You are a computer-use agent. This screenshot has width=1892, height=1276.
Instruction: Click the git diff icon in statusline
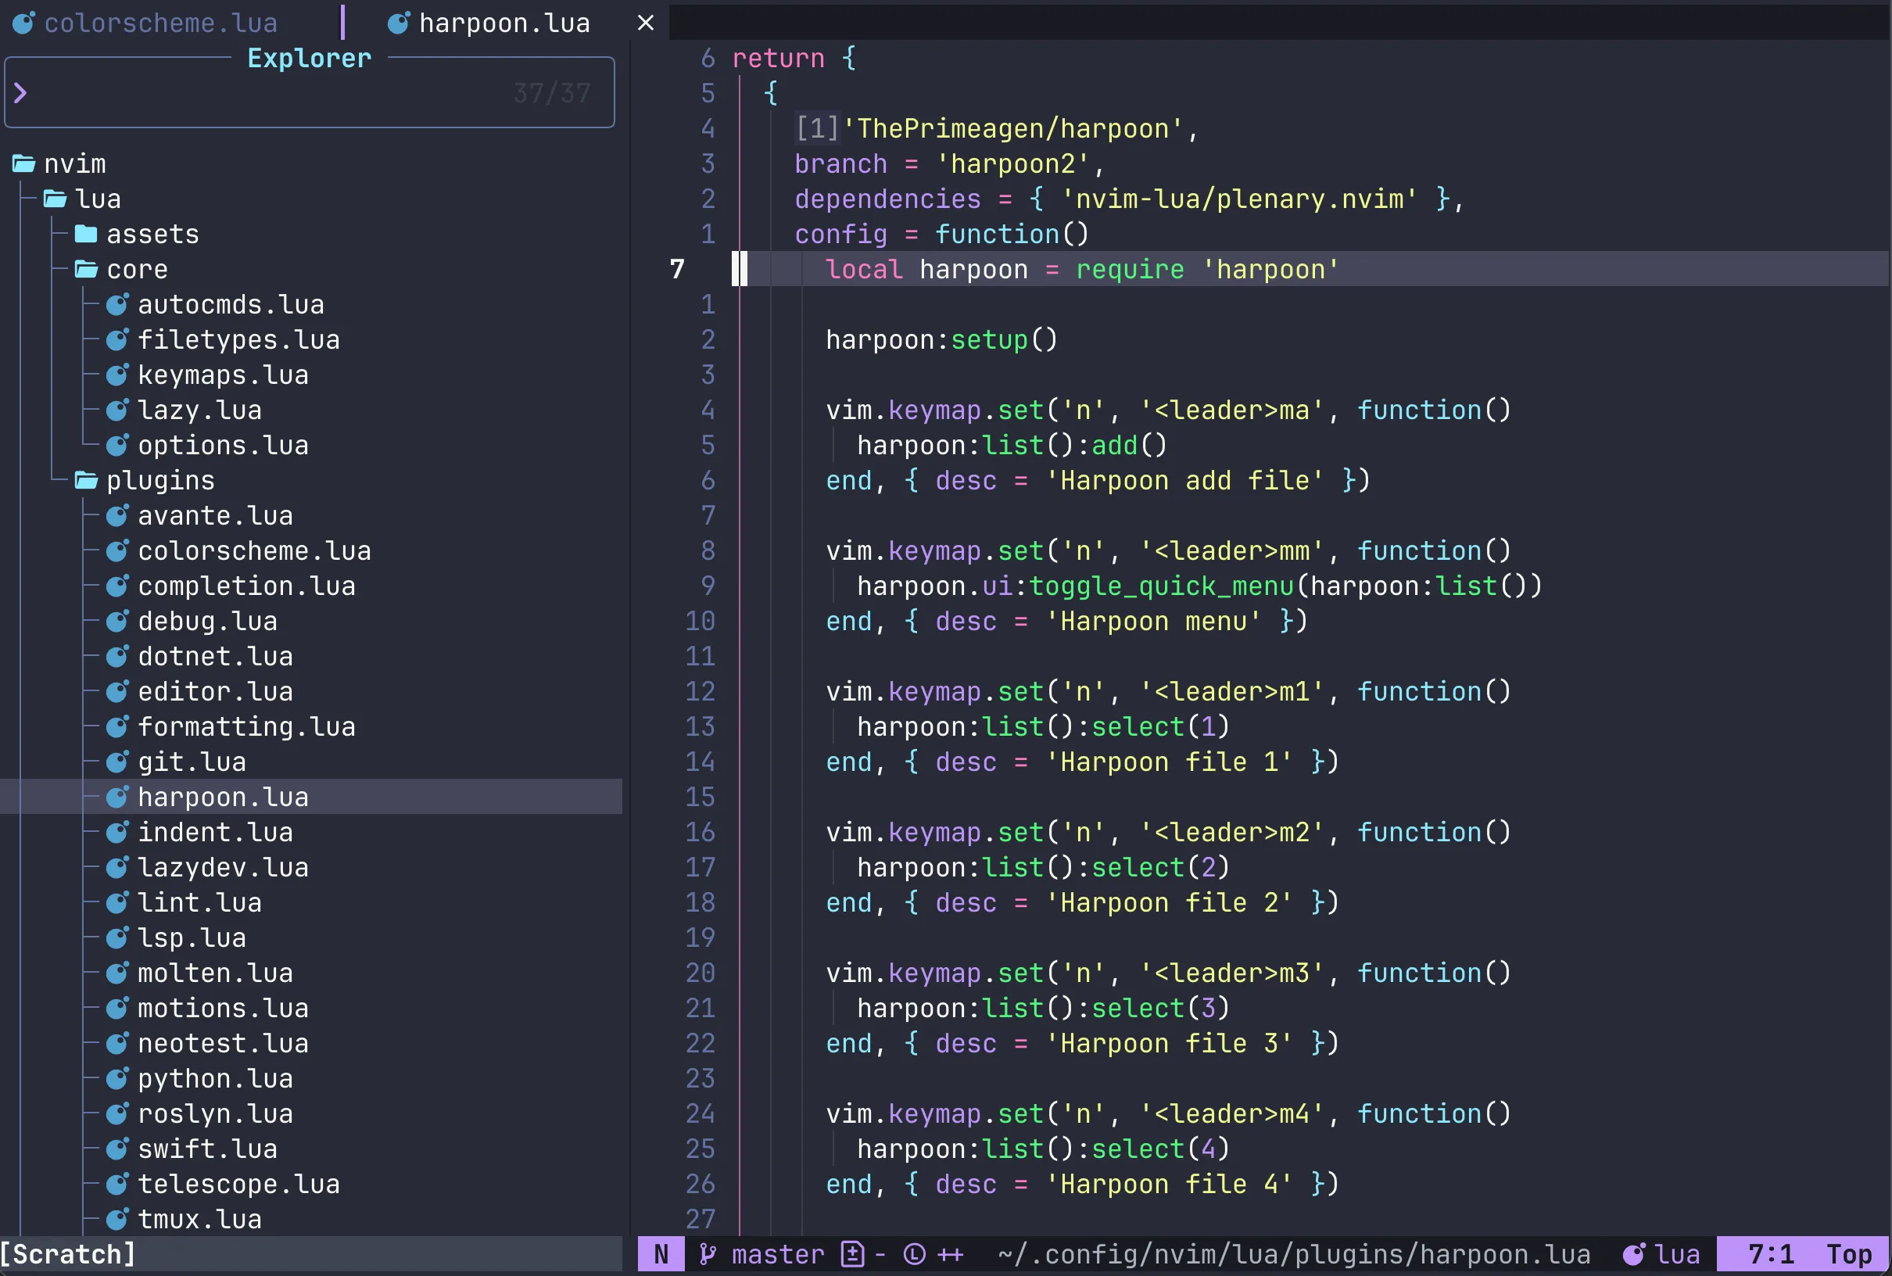tap(852, 1255)
